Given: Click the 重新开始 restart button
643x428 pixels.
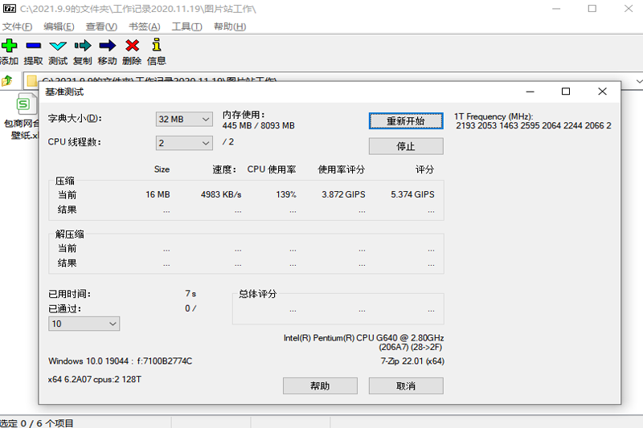Looking at the screenshot, I should [406, 120].
